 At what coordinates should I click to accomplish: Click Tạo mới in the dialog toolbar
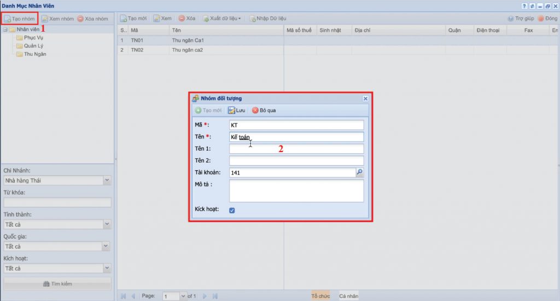pyautogui.click(x=208, y=110)
